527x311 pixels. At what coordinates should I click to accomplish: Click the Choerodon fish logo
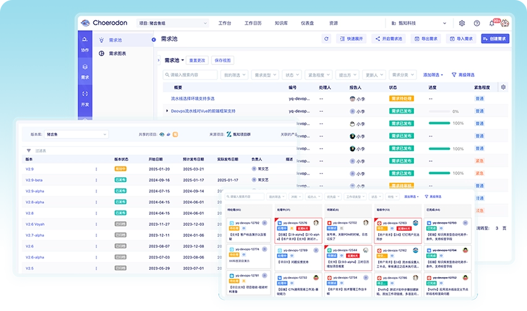pyautogui.click(x=85, y=23)
